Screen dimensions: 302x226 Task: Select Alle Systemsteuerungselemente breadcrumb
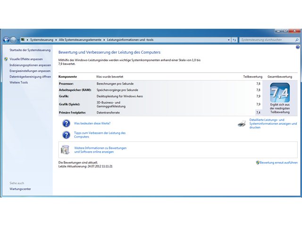(x=80, y=40)
